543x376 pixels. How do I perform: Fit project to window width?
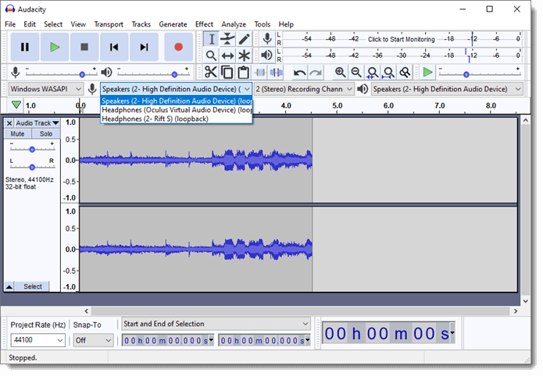(x=388, y=73)
